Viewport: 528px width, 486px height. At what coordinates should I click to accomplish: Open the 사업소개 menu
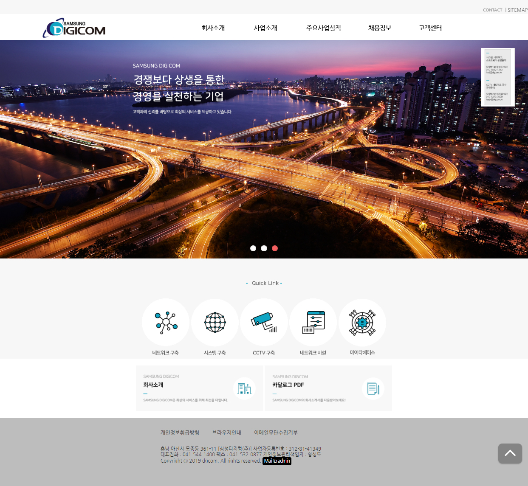pyautogui.click(x=265, y=28)
